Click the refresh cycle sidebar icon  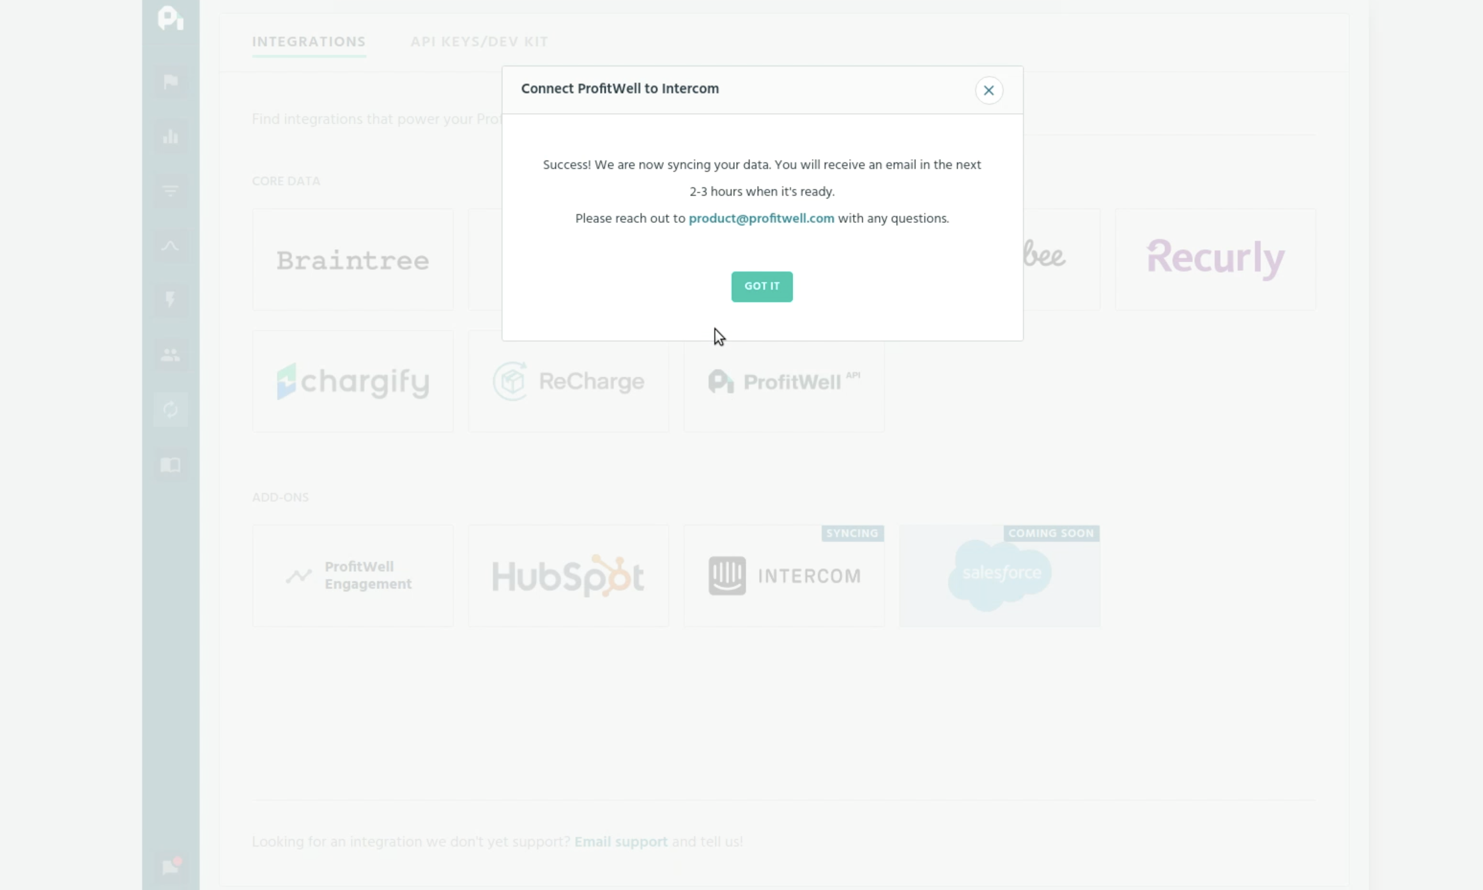(171, 410)
